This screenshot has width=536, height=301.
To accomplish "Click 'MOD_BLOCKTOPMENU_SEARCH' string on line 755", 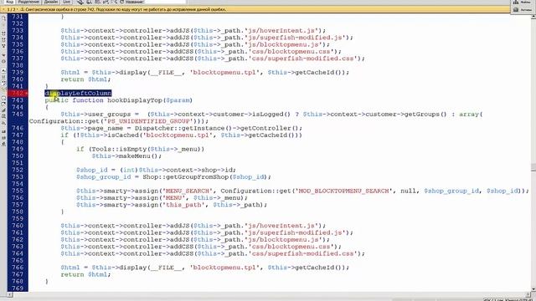I will pos(343,191).
